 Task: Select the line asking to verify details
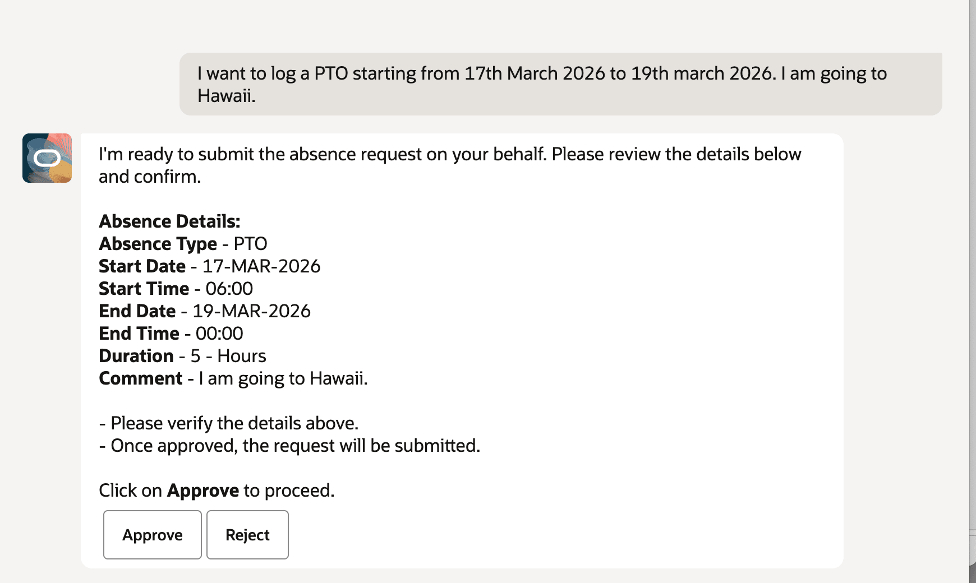click(x=229, y=423)
